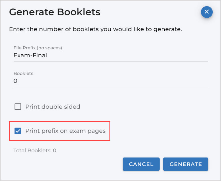Viewport: 221px width, 181px height.
Task: Click the empty square beside Print double sided
Action: [x=18, y=107]
